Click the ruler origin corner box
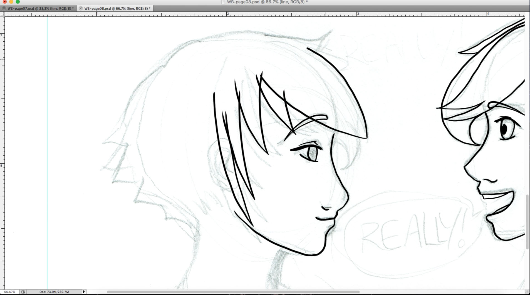The height and width of the screenshot is (295, 530). (x=2, y=14)
